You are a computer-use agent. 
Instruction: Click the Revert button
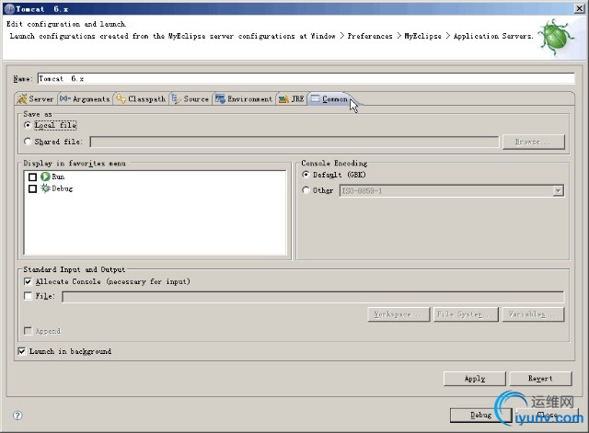540,379
